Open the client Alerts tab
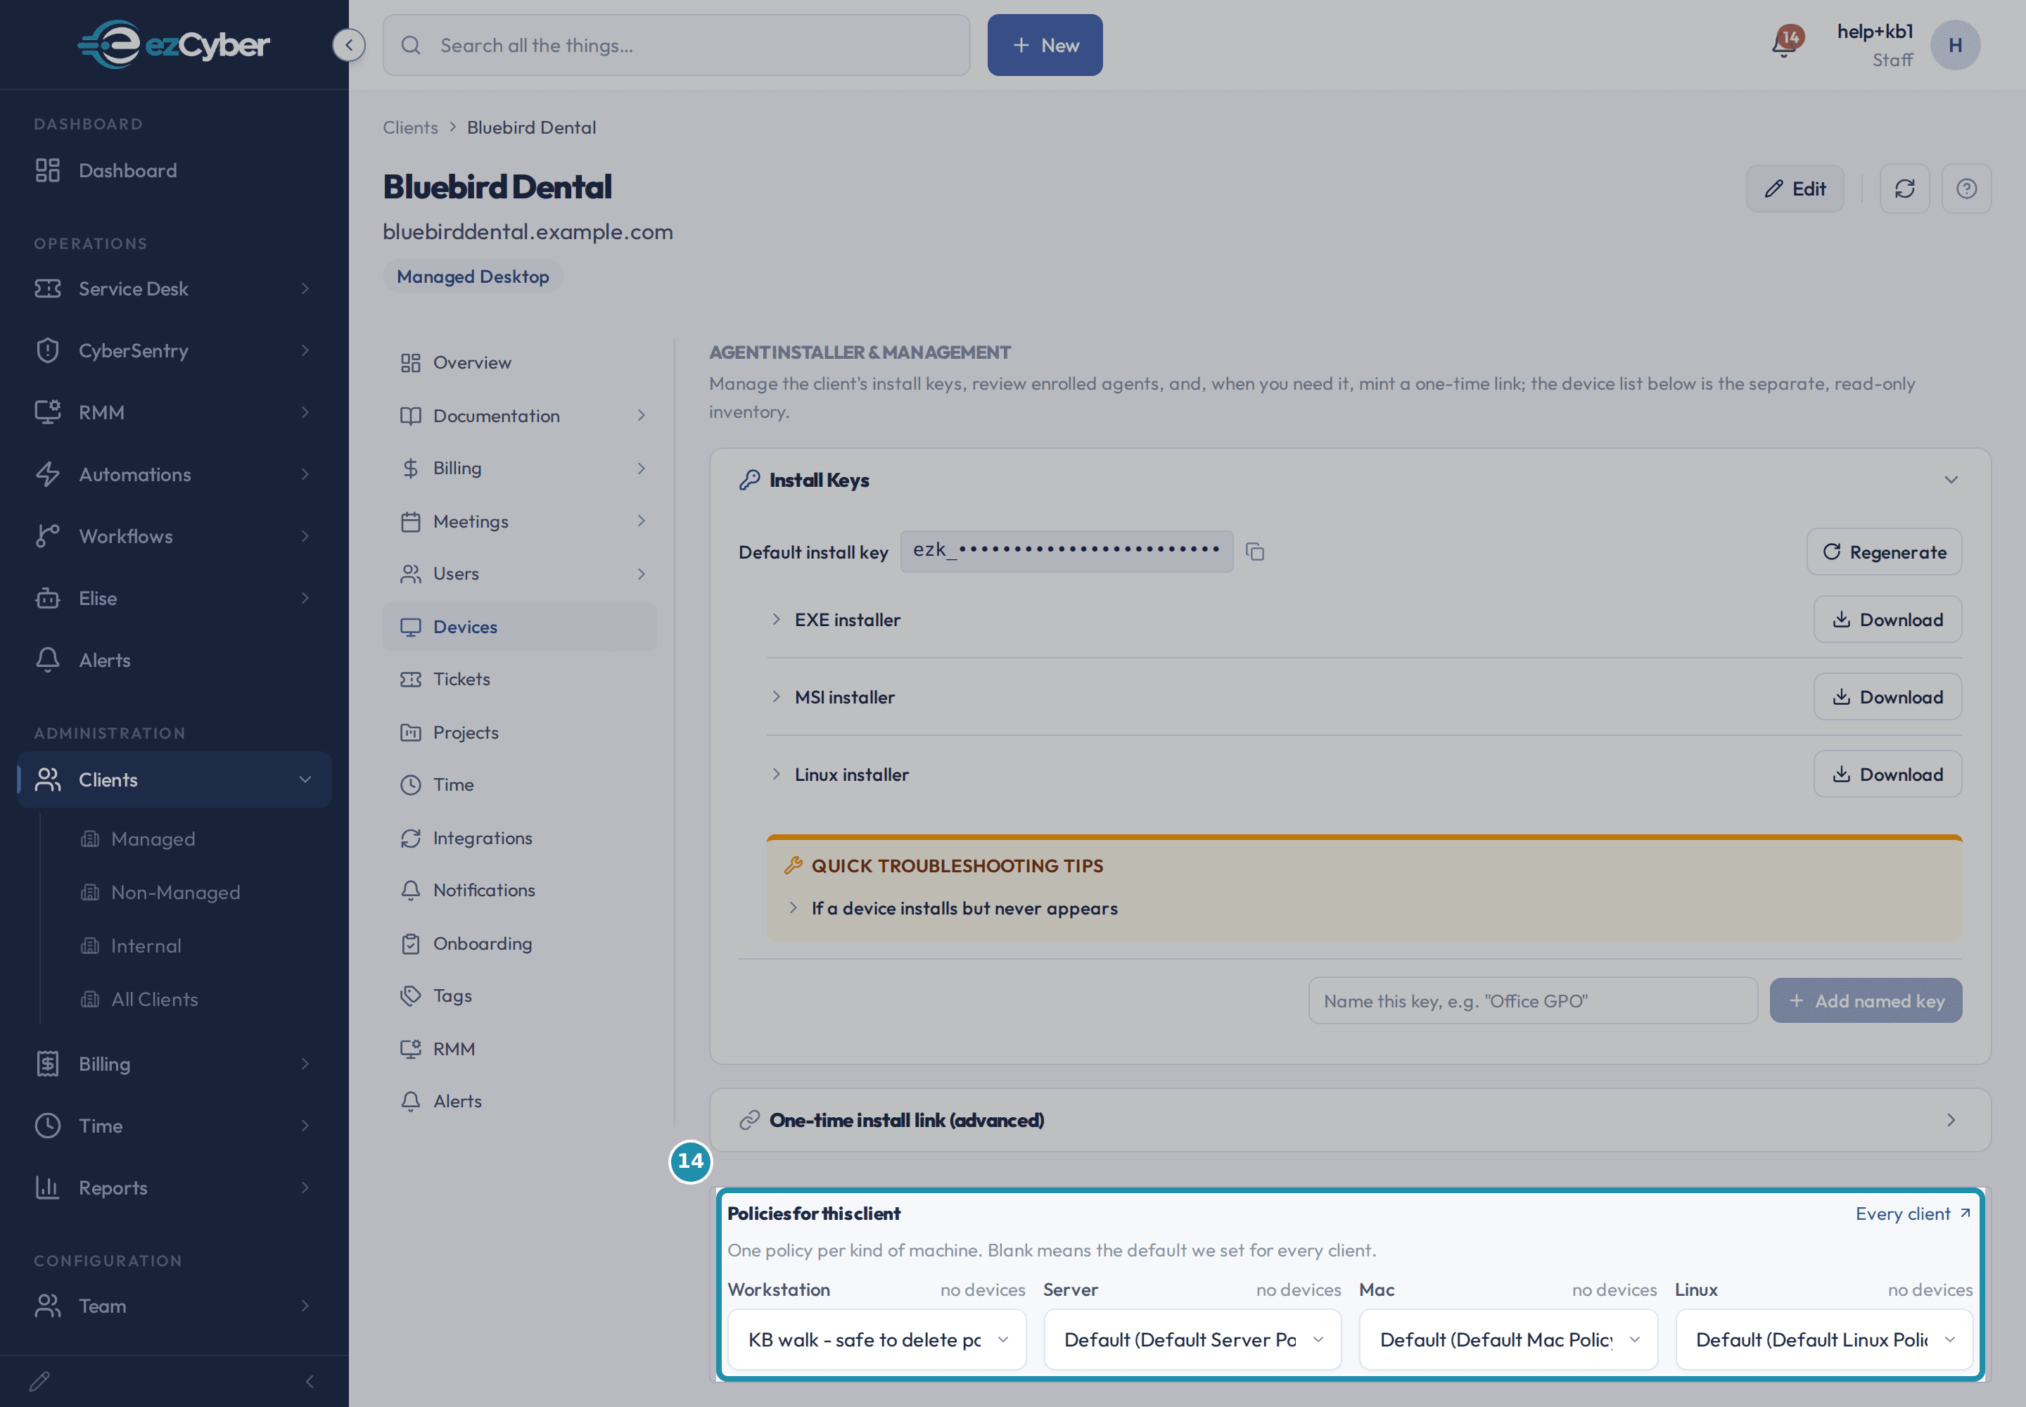The width and height of the screenshot is (2026, 1407). pos(519,1101)
